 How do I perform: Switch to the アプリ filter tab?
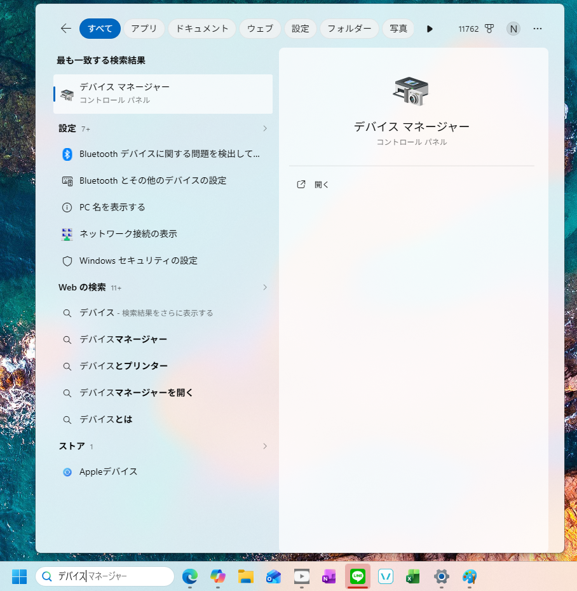tap(144, 29)
